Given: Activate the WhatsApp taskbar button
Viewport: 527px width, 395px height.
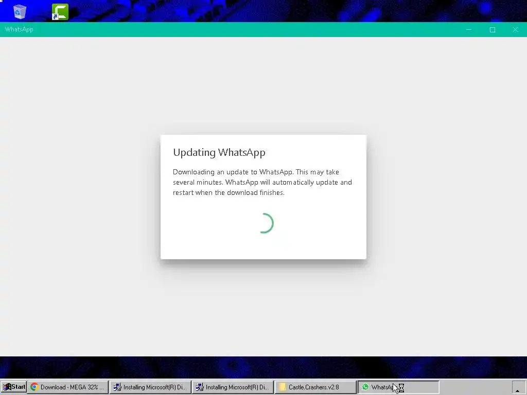Looking at the screenshot, I should [398, 387].
